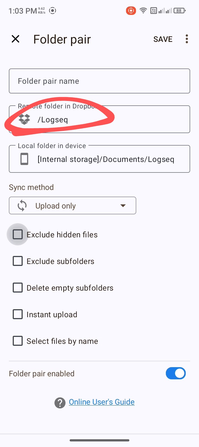Expand the Upload only sync method dropdown
Viewport: 199px width, 447px height.
[x=72, y=206]
